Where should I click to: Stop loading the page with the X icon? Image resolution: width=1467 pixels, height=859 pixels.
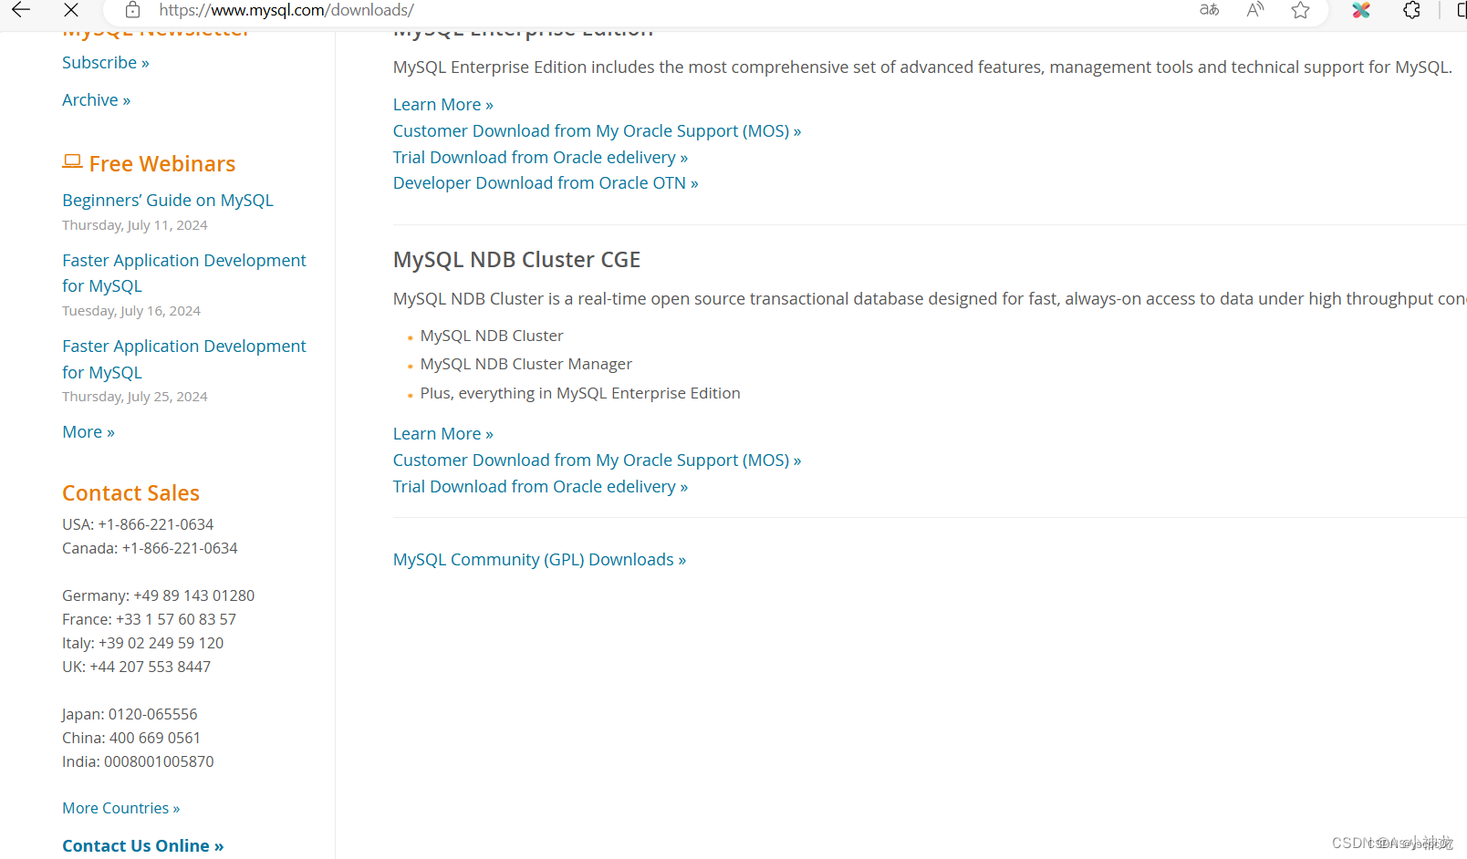pos(71,11)
